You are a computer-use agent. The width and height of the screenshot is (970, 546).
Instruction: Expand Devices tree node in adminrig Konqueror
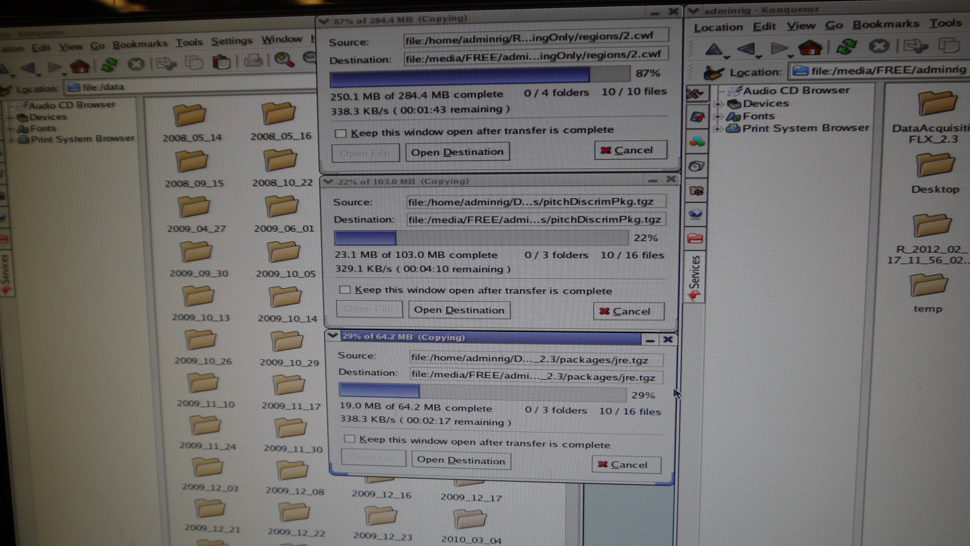tap(718, 104)
